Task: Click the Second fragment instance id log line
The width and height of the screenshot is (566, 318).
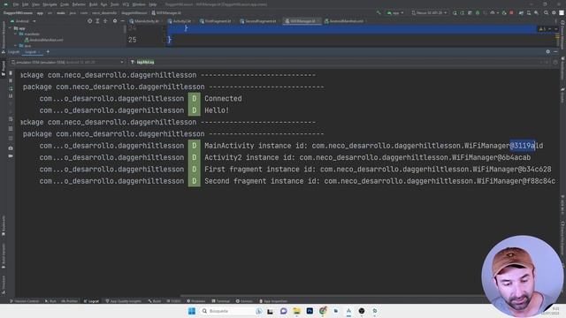Action: pyautogui.click(x=379, y=181)
